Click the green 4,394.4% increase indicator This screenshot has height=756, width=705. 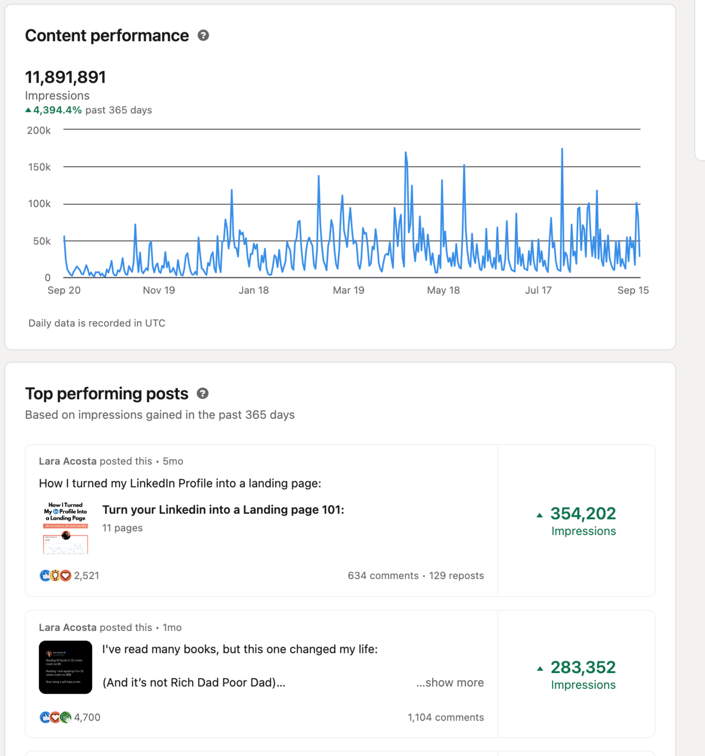point(53,110)
